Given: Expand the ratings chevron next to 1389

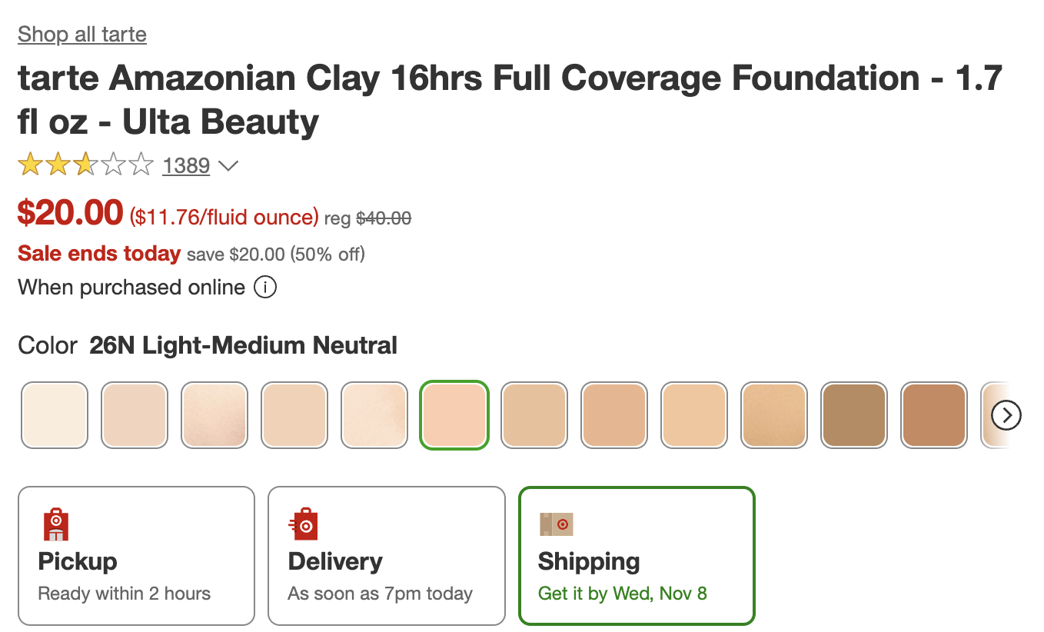Looking at the screenshot, I should click(x=228, y=165).
